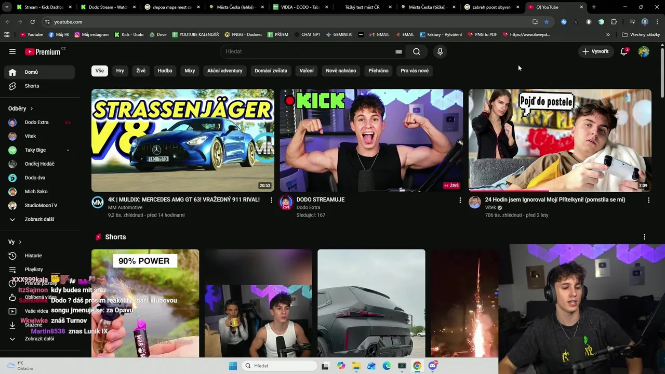Open more actions for DODO STREAMUJE video
665x374 pixels.
coord(460,200)
